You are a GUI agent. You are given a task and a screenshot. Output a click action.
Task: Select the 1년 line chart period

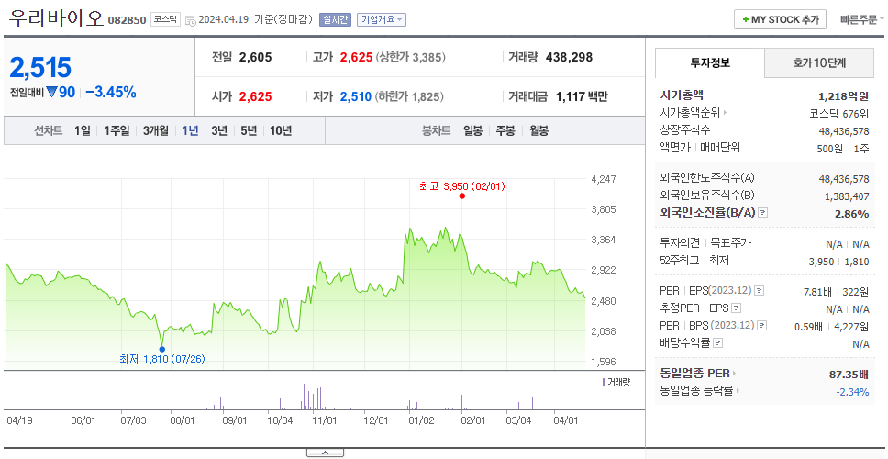click(x=190, y=131)
